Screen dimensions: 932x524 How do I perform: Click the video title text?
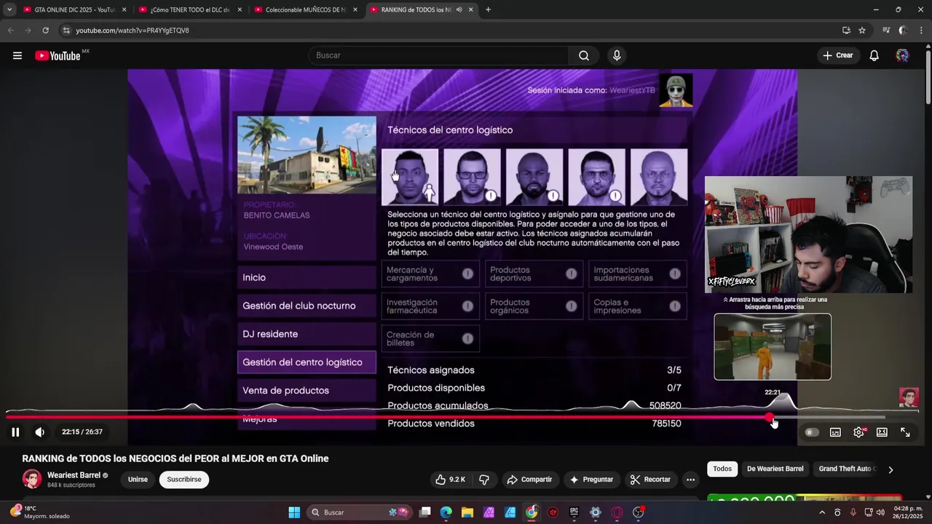tap(175, 458)
